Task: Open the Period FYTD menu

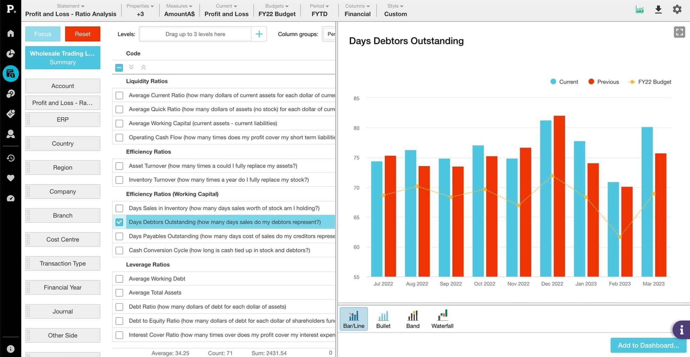Action: tap(319, 10)
